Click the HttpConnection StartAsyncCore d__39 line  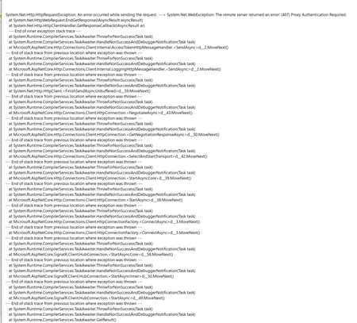point(100,178)
